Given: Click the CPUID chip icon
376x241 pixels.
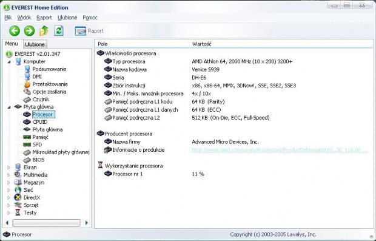Looking at the screenshot, I should click(27, 122).
